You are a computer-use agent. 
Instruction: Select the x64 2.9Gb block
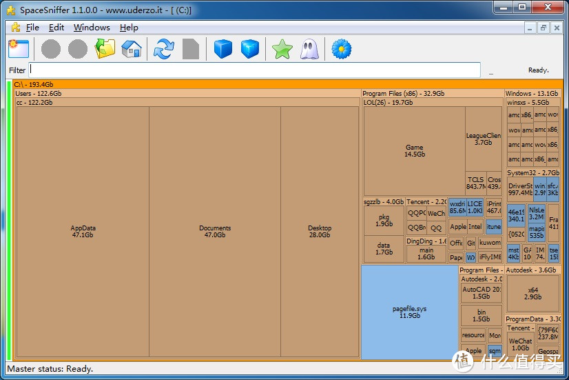coord(532,294)
